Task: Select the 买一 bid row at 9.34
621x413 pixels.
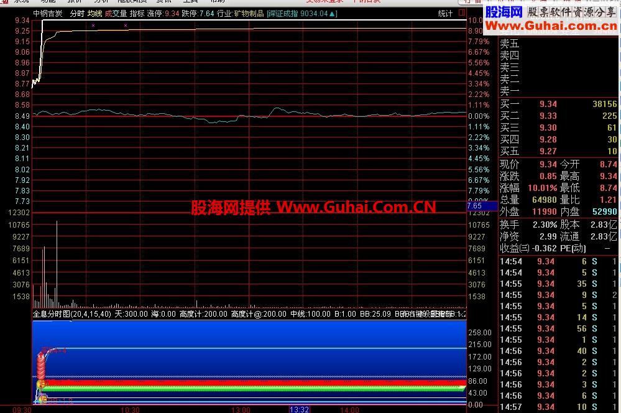Action: 558,104
